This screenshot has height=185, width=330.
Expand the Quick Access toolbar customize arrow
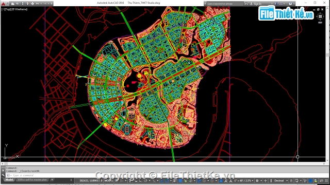coord(52,4)
